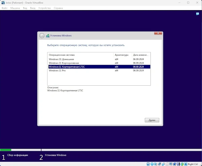Click the green setup progress bar
Viewport: 202px width, 166px height.
(x=6, y=150)
